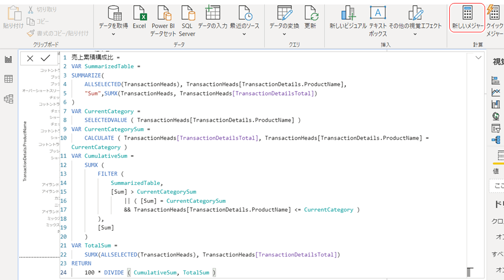
Task: Select the decomposition tree visualization icon
Action: pos(496,140)
